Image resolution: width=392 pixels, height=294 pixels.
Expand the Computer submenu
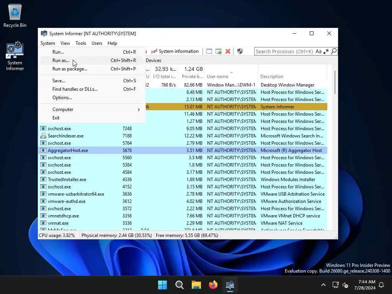click(x=92, y=109)
